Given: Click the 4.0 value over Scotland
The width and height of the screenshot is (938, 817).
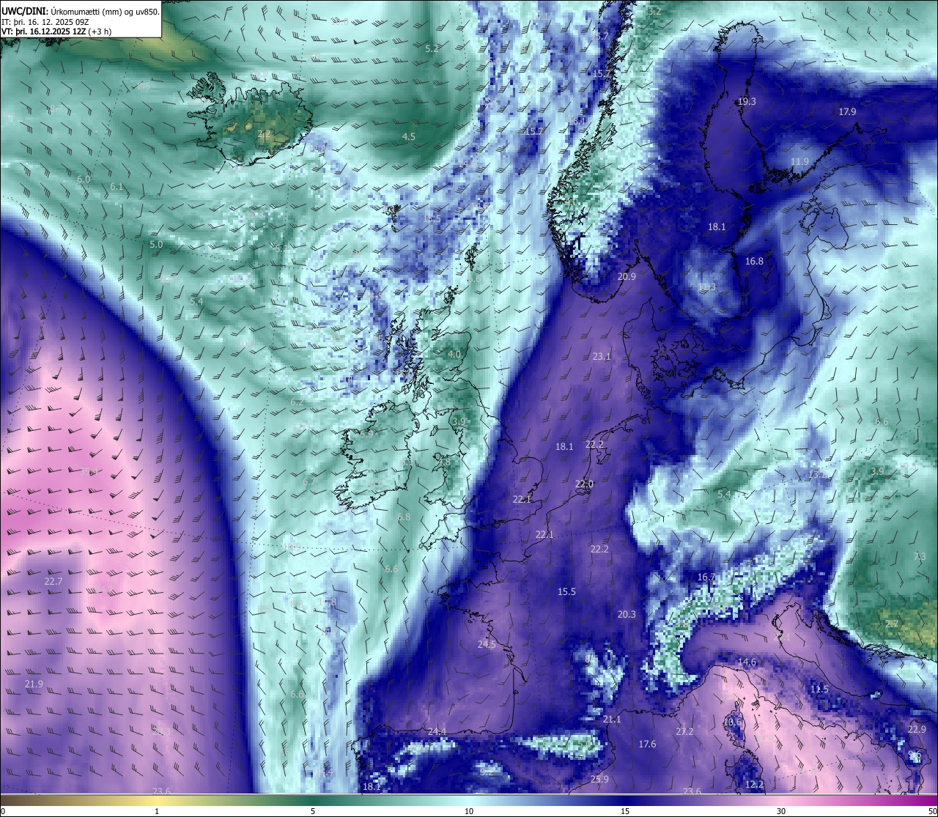Looking at the screenshot, I should (x=454, y=355).
